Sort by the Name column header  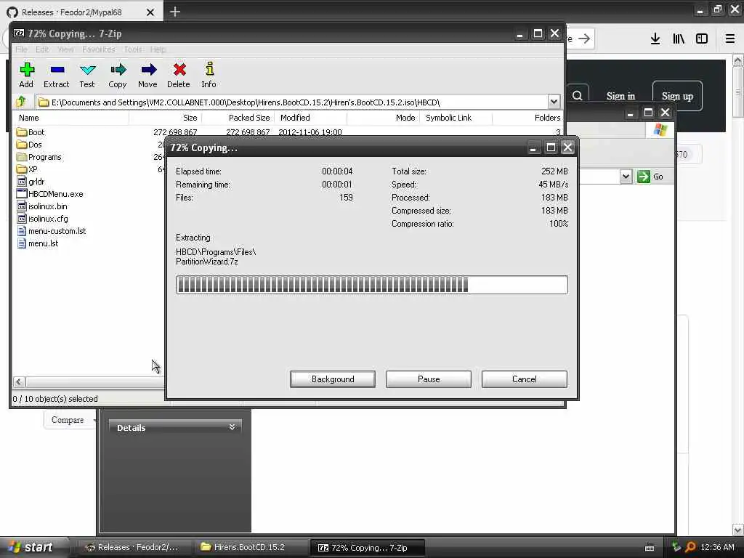click(x=71, y=118)
